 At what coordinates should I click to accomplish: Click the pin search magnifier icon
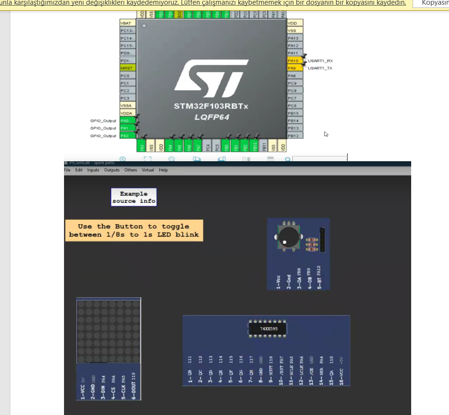coord(286,159)
